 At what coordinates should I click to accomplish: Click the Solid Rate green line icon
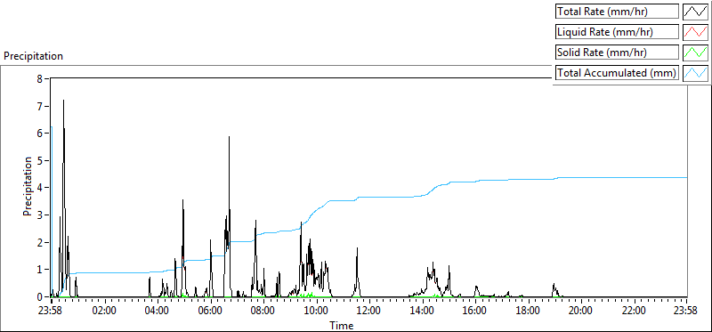coord(696,52)
